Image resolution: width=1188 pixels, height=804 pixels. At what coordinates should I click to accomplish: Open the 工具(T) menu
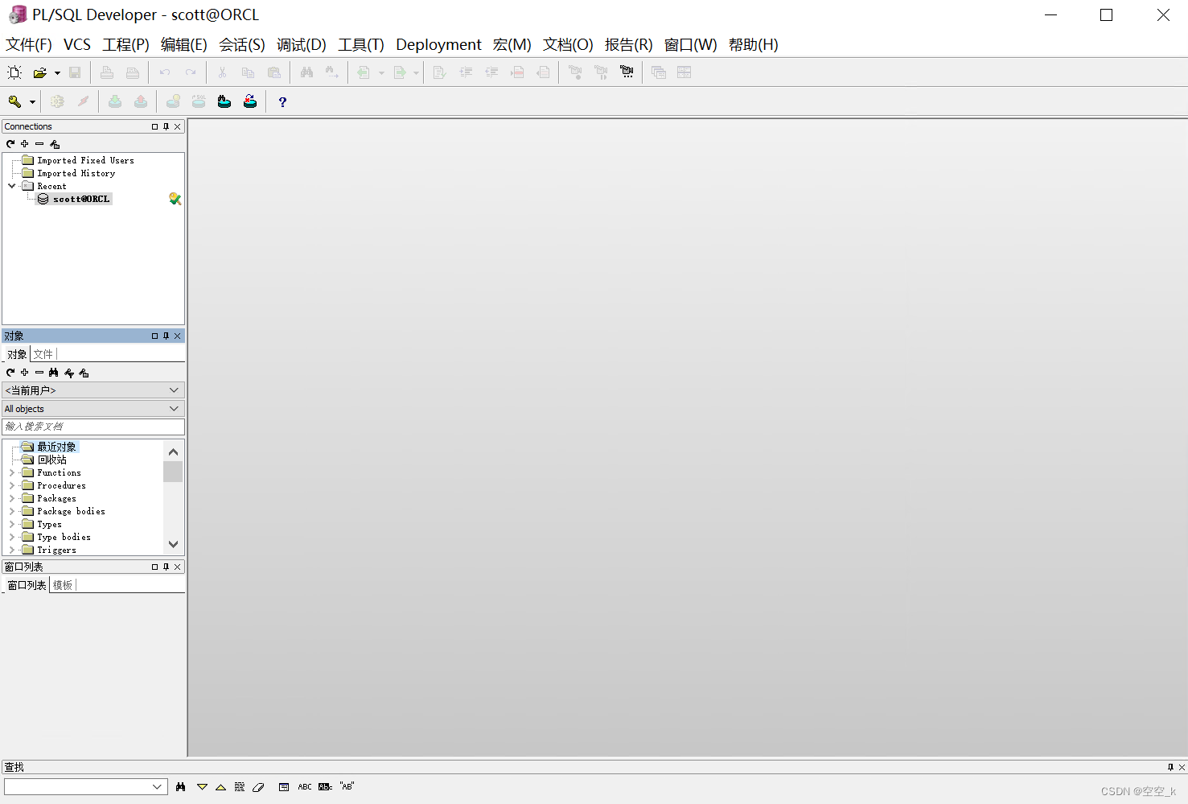[x=360, y=44]
